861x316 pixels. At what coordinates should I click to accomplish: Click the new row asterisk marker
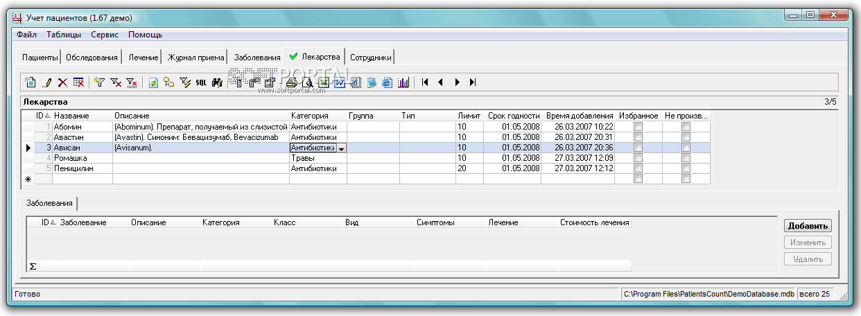[x=28, y=179]
